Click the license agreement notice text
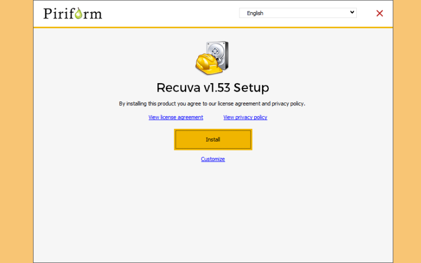 pyautogui.click(x=212, y=104)
